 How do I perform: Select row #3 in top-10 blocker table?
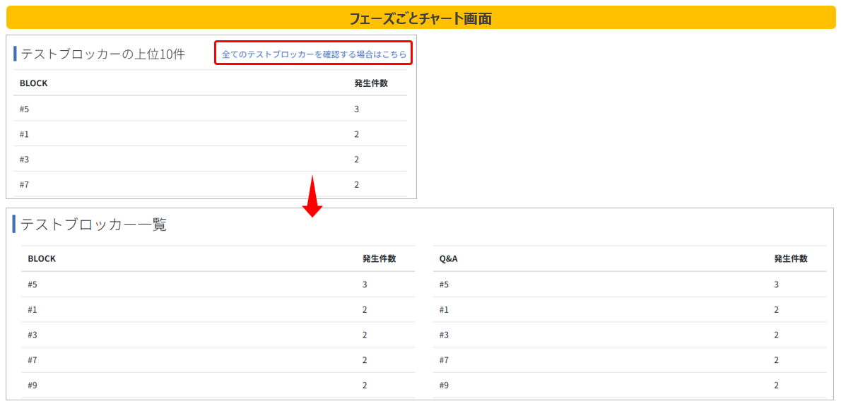pyautogui.click(x=211, y=159)
